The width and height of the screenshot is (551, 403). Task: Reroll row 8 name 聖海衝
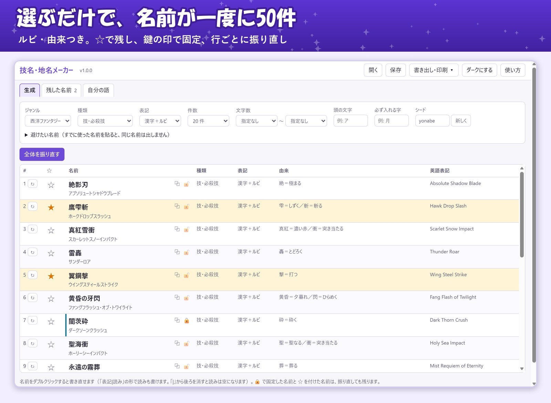(33, 343)
